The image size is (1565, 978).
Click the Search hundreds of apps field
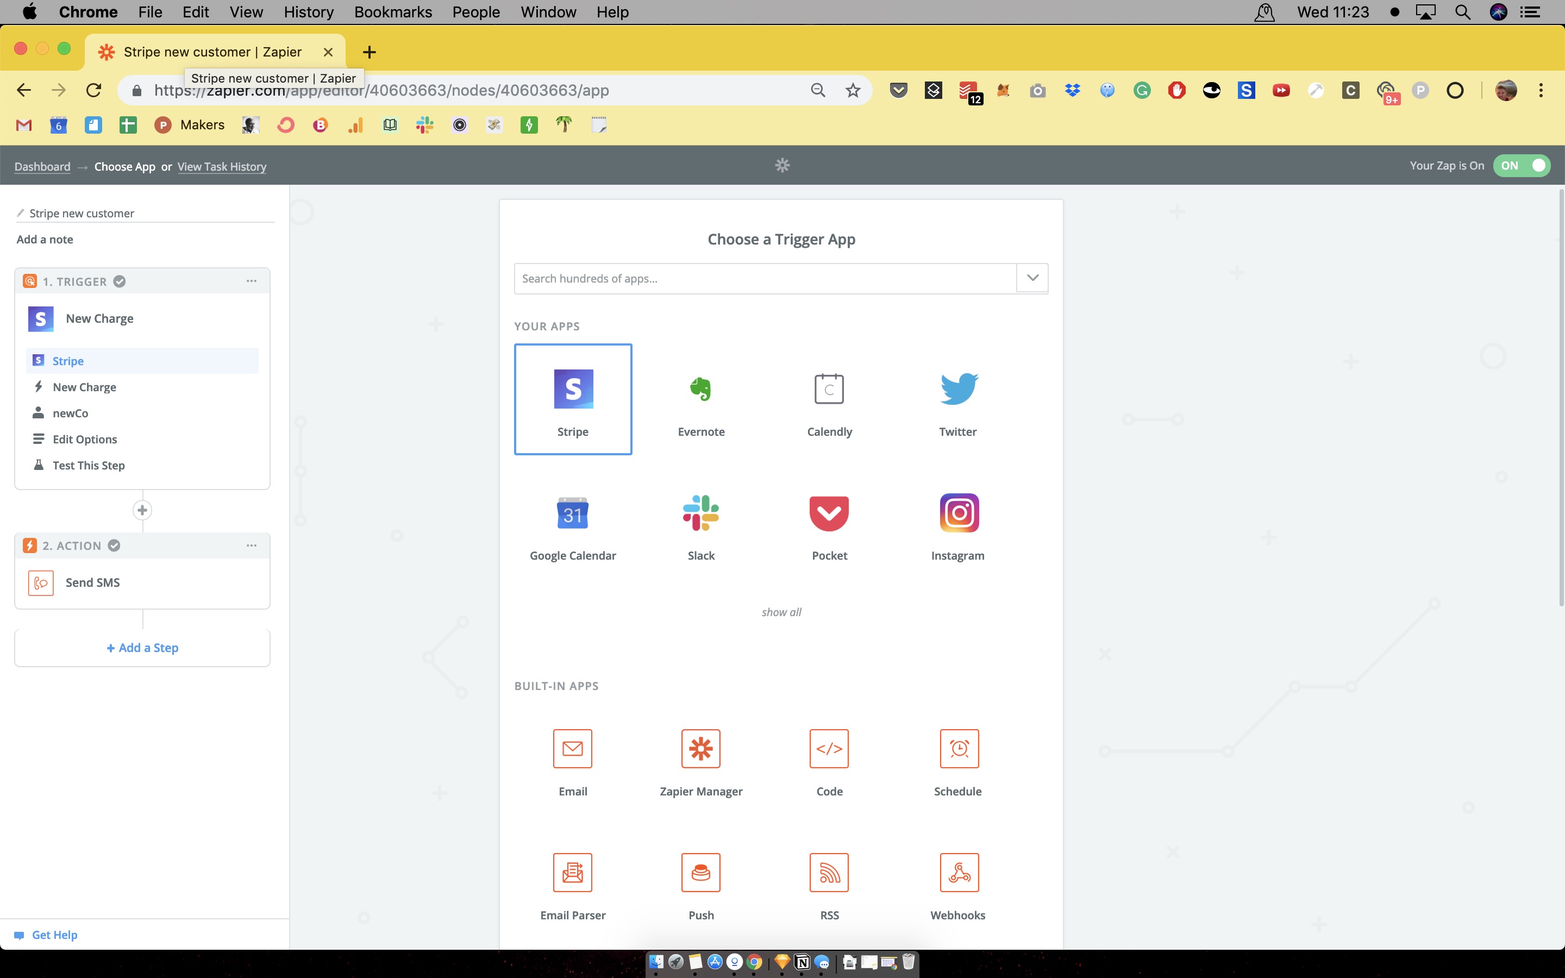click(x=765, y=278)
